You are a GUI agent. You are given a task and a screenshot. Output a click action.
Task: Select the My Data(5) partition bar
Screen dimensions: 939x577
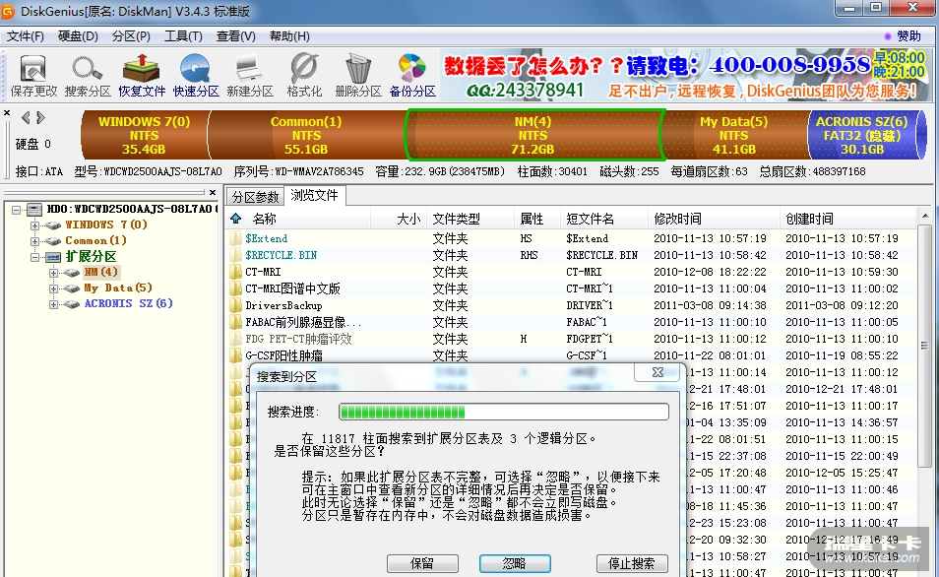pyautogui.click(x=733, y=136)
